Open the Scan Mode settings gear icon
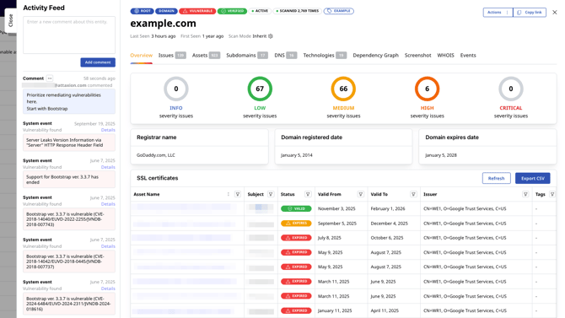The height and width of the screenshot is (318, 565). tap(271, 36)
